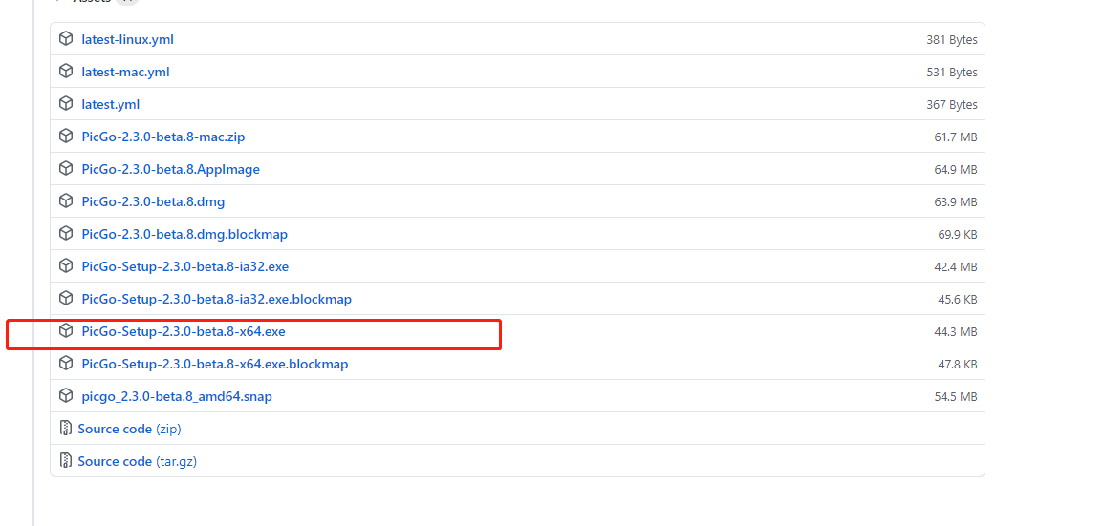
Task: Click package icon beside PicGo-2.3.0-beta.8.dmg
Action: [x=66, y=201]
